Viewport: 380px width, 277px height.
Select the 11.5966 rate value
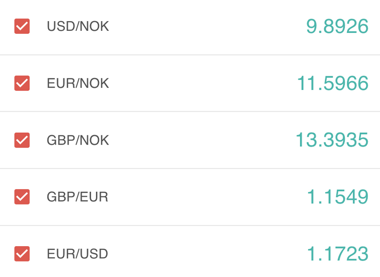(333, 83)
